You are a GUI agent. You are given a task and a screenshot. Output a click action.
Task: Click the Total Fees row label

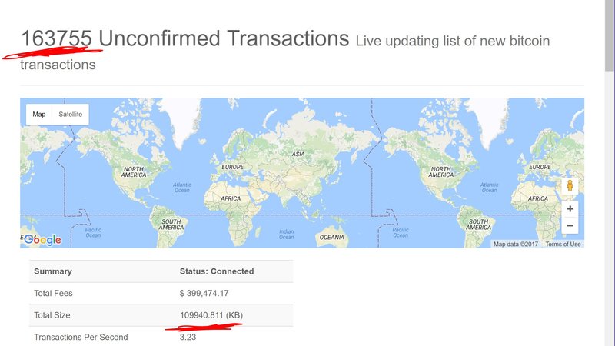pyautogui.click(x=53, y=293)
